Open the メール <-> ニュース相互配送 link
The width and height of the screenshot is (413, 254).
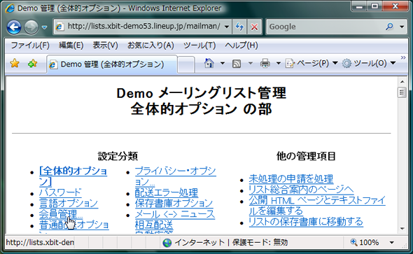pos(175,220)
